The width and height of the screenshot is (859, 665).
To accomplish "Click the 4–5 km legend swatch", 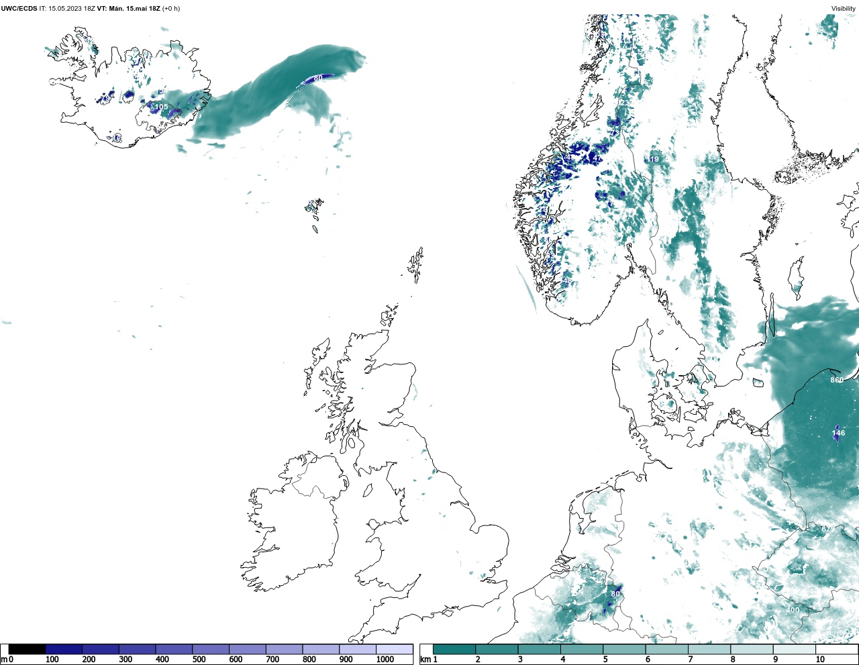I will coord(582,649).
